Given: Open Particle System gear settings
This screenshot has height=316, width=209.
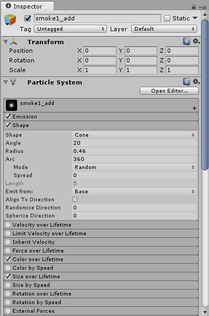Looking at the screenshot, I should pyautogui.click(x=196, y=82).
